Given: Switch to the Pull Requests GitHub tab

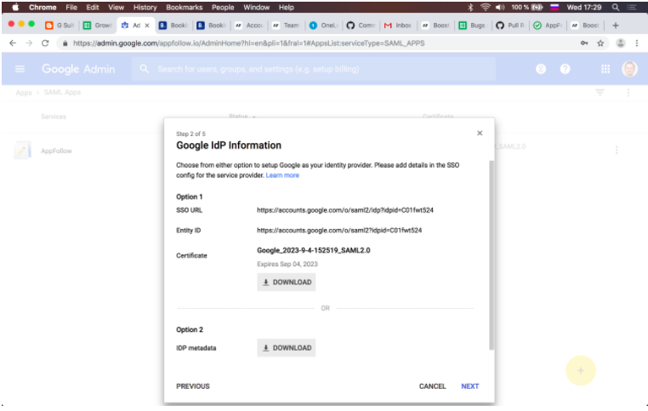Looking at the screenshot, I should [x=511, y=26].
